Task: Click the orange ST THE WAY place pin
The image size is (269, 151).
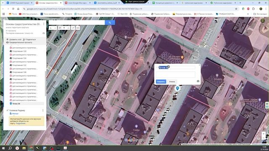Action: point(182,57)
